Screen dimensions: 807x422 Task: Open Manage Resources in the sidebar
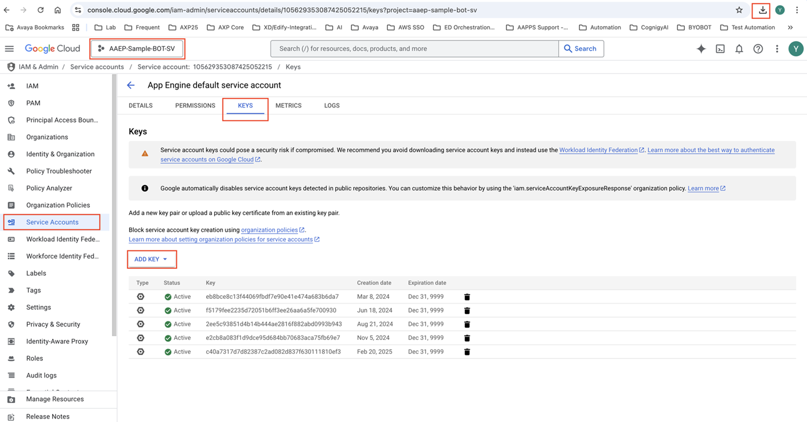56,399
